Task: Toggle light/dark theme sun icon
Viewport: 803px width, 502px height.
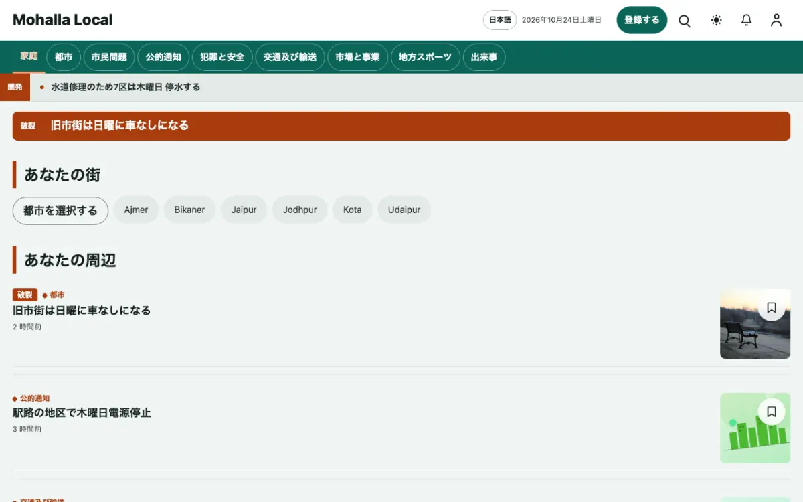Action: pyautogui.click(x=717, y=20)
